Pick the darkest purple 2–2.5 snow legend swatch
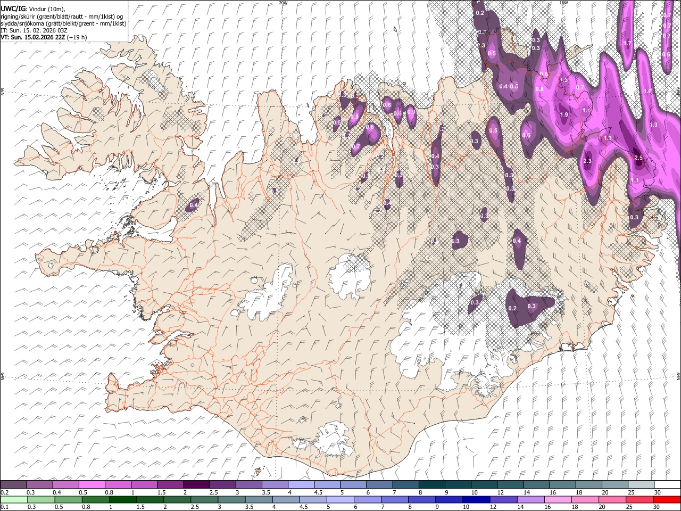The height and width of the screenshot is (511, 681). (196, 484)
